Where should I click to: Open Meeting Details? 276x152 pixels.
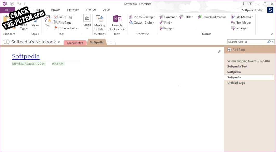click(100, 23)
